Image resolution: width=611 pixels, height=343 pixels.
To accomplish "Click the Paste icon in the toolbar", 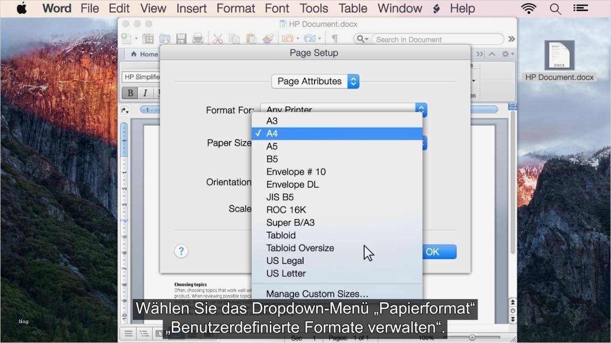I will point(251,39).
